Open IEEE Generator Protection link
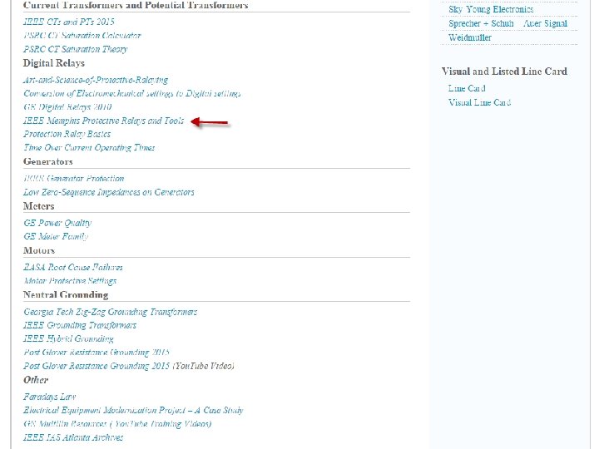This screenshot has width=599, height=449. (74, 178)
